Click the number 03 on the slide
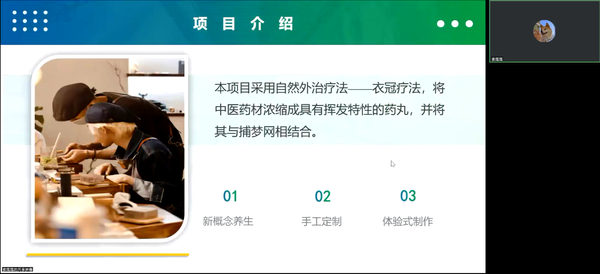Image resolution: width=600 pixels, height=274 pixels. [408, 196]
